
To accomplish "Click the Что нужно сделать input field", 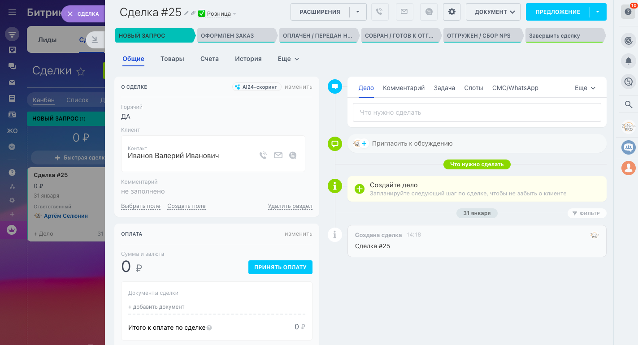I will pos(477,112).
